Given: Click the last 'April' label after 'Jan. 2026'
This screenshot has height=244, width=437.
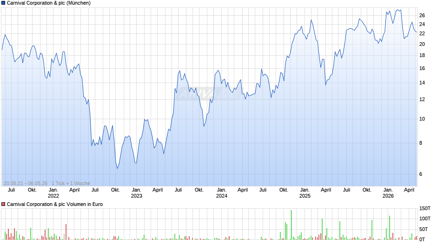Looking at the screenshot, I should (409, 190).
